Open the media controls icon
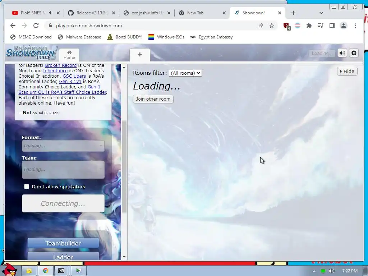The width and height of the screenshot is (368, 276). pyautogui.click(x=320, y=26)
